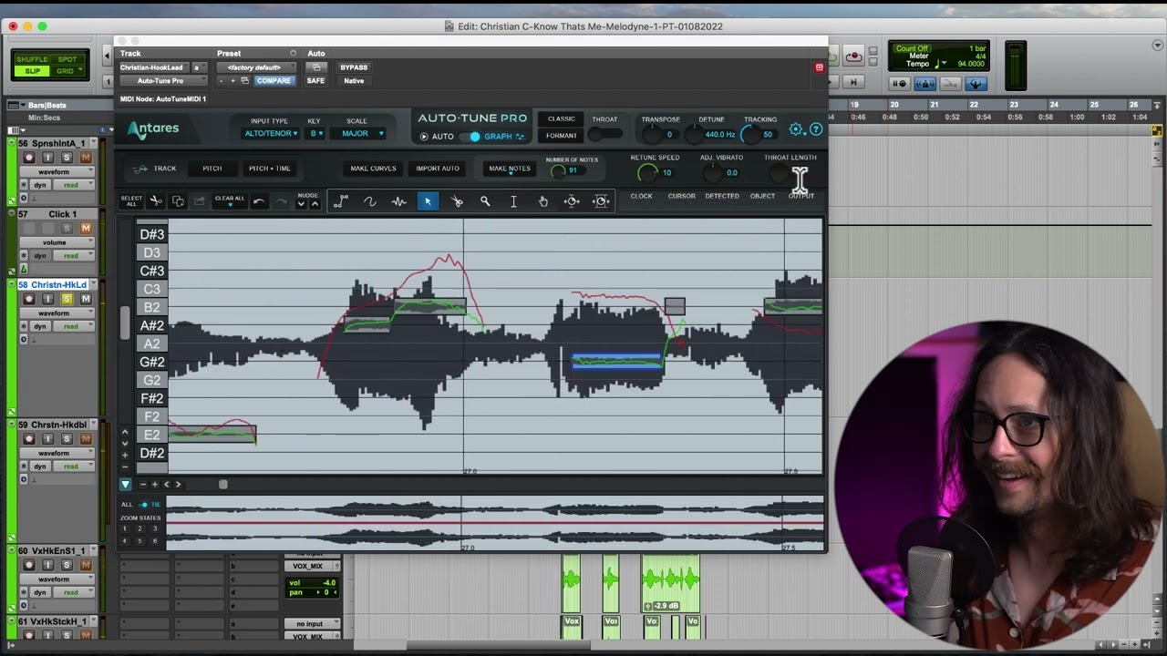Viewport: 1167px width, 656px height.
Task: Toggle the All/Tie switch
Action: [x=144, y=504]
